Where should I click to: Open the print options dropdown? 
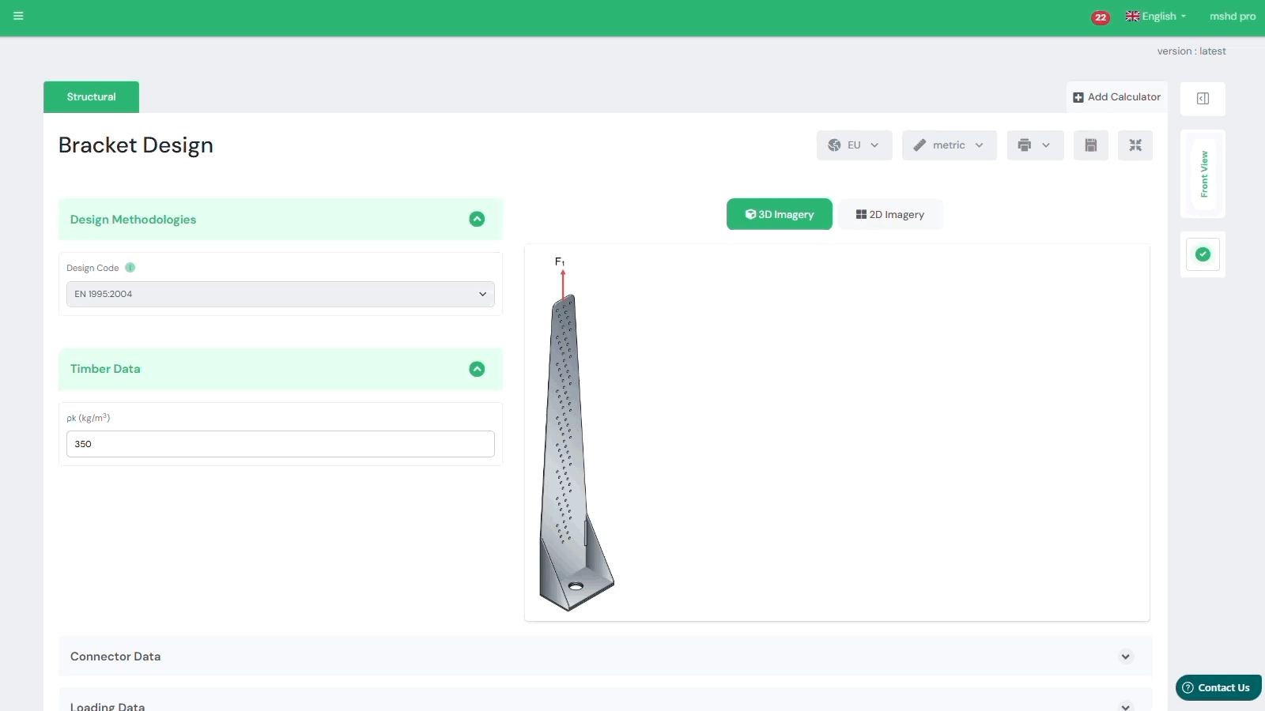(1034, 145)
